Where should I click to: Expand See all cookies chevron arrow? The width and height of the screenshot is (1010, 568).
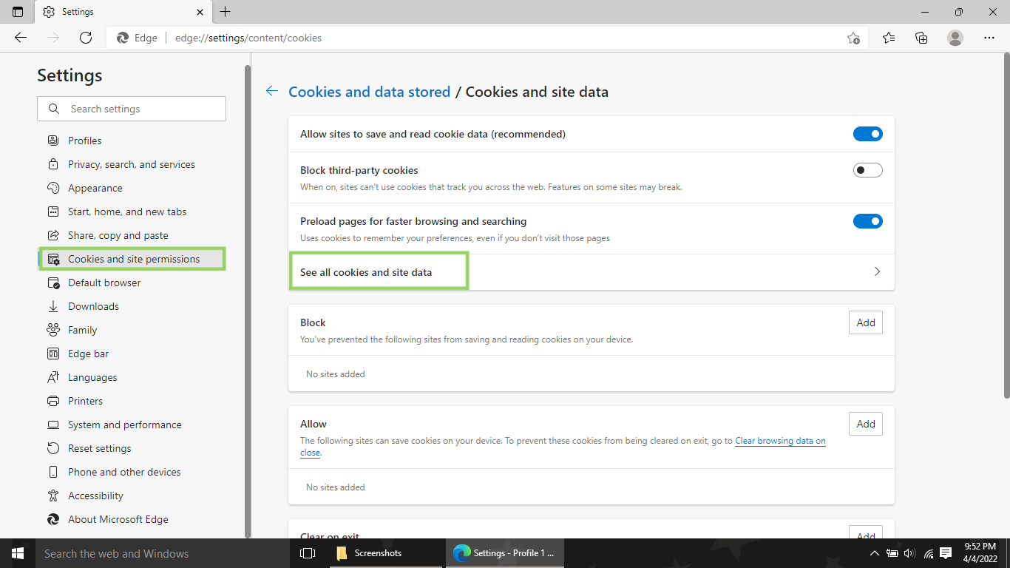[877, 271]
